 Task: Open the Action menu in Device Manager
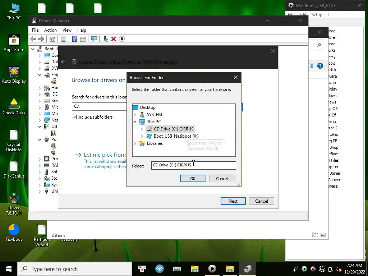pyautogui.click(x=50, y=30)
